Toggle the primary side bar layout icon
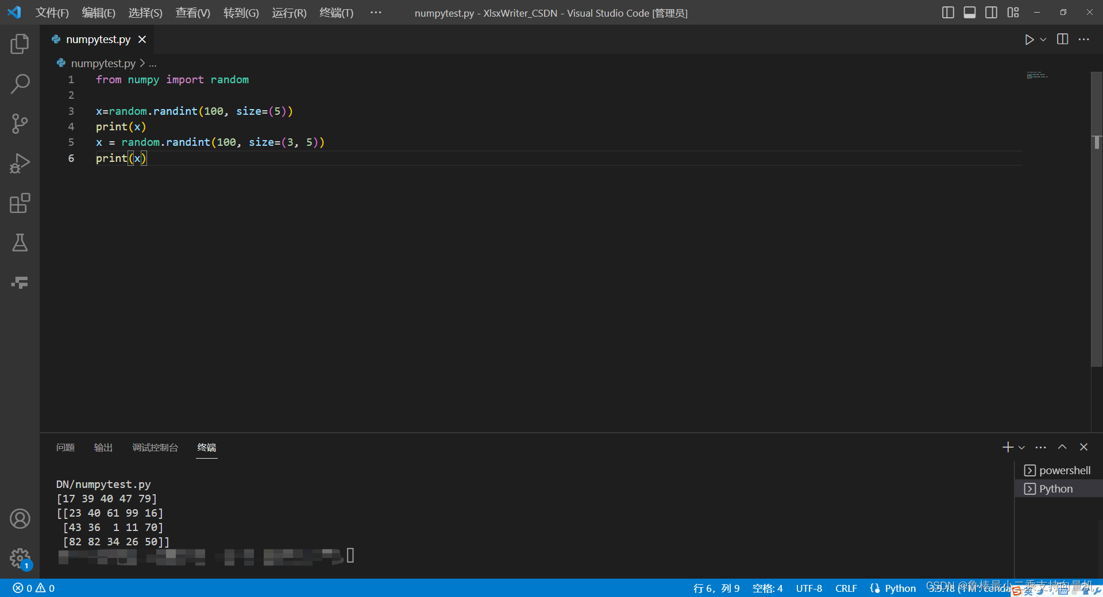The height and width of the screenshot is (597, 1103). 948,13
